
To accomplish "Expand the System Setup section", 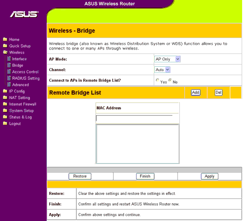I will point(22,111).
